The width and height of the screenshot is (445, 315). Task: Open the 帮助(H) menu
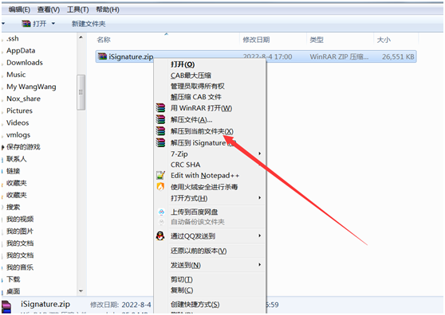pyautogui.click(x=108, y=10)
